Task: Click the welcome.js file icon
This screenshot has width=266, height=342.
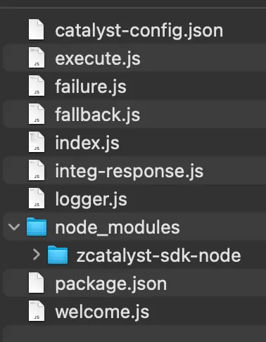Action: [37, 311]
